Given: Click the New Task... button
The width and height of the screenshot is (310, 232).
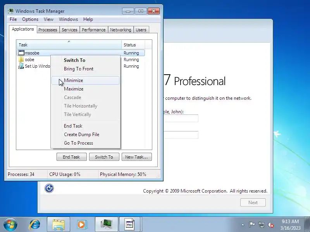Looking at the screenshot, I should coord(137,157).
